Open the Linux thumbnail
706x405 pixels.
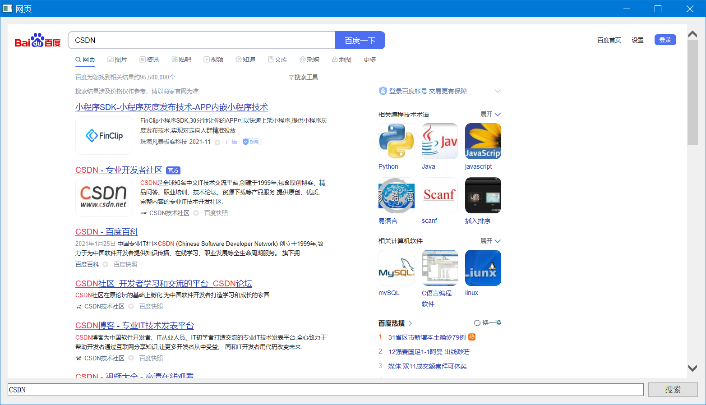pyautogui.click(x=483, y=268)
